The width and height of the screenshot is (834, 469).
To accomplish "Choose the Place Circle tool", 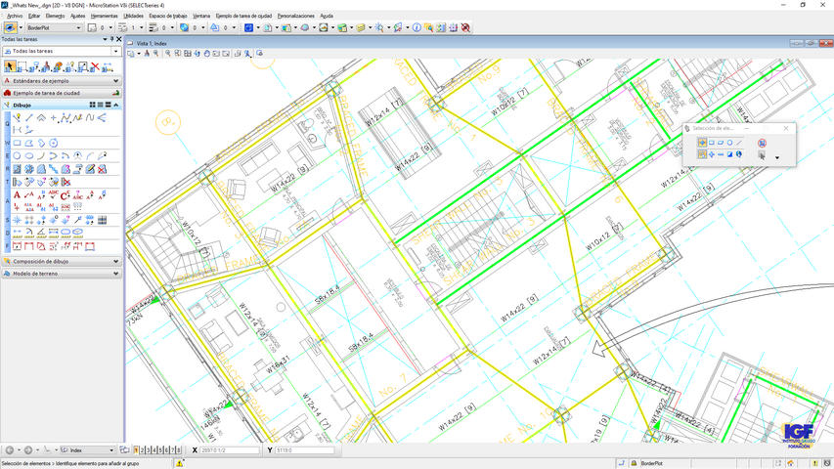I will [17, 155].
